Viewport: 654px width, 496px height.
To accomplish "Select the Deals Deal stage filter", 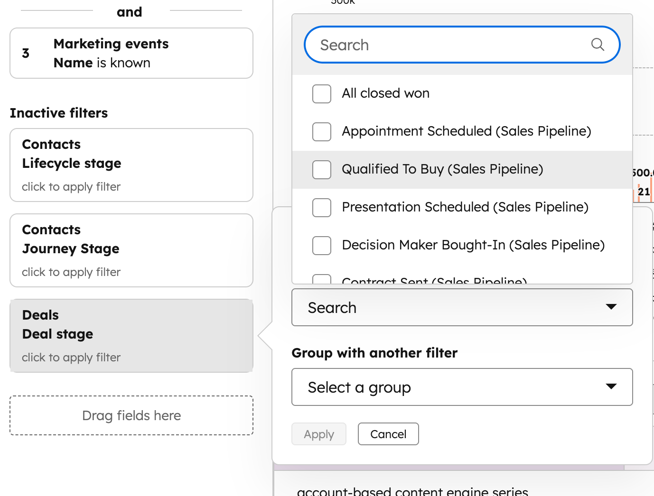I will tap(131, 336).
